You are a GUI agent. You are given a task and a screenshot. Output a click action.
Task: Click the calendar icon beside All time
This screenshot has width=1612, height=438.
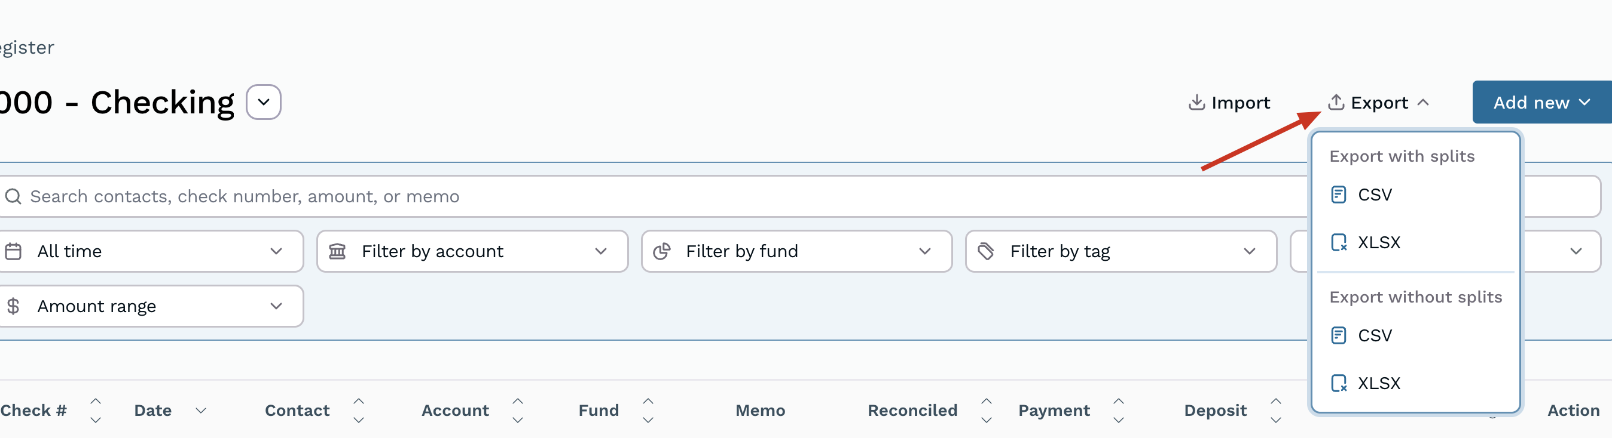click(x=13, y=252)
